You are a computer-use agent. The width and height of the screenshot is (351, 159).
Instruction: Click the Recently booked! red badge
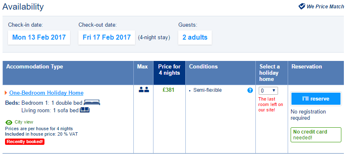pyautogui.click(x=25, y=141)
